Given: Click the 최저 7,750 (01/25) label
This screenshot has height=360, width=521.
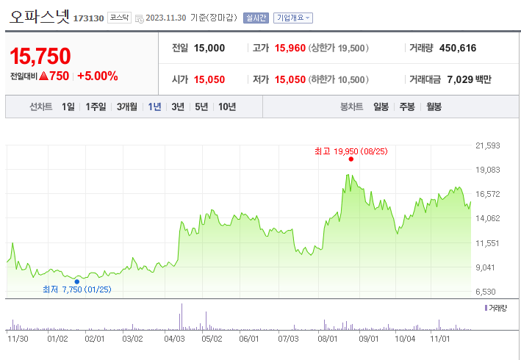Looking at the screenshot, I should pos(77,289).
